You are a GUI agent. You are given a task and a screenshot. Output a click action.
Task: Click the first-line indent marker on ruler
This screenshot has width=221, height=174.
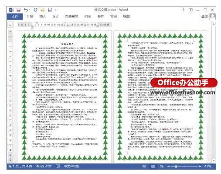click(x=37, y=23)
